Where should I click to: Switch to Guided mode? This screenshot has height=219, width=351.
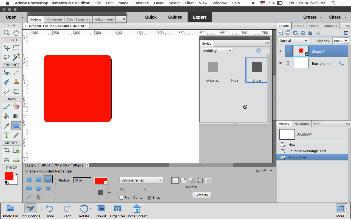click(175, 17)
